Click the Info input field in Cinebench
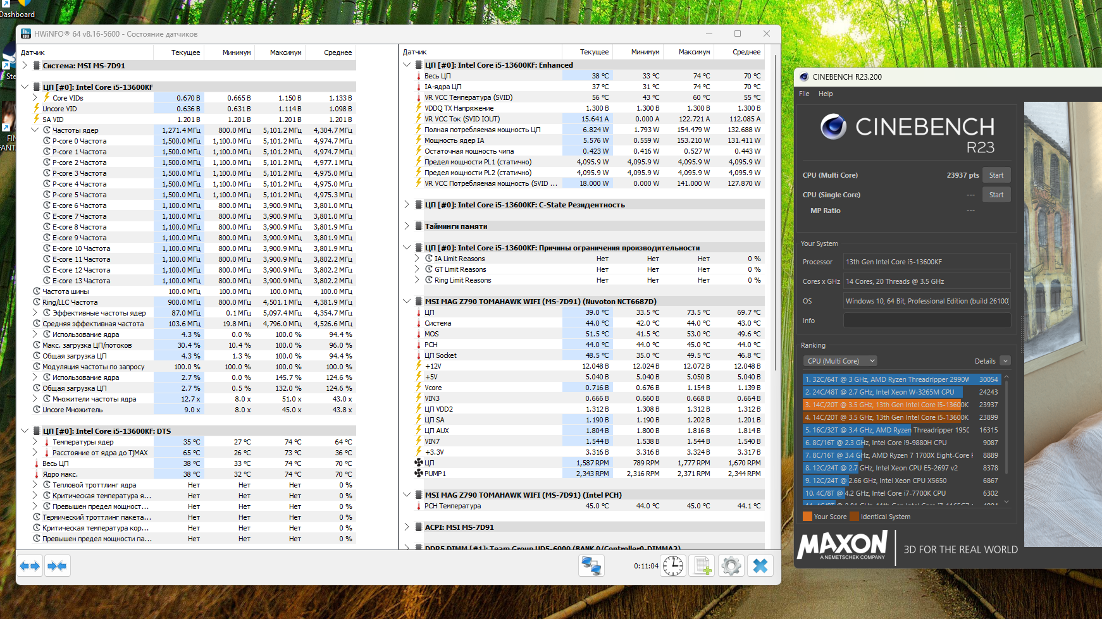Viewport: 1102px width, 619px height. point(927,321)
